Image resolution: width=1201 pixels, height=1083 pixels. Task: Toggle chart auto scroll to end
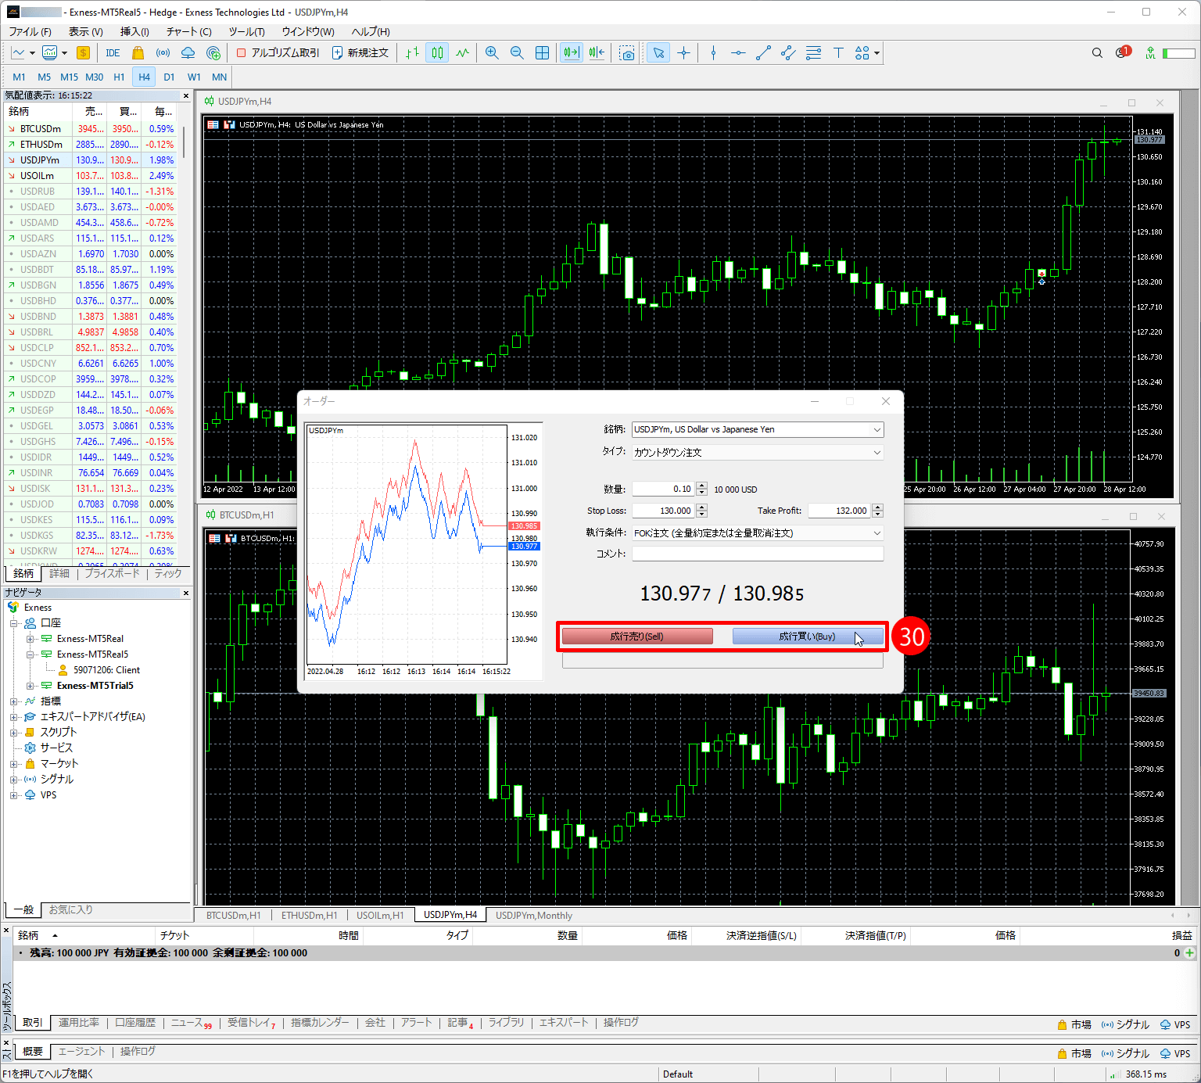pos(572,52)
